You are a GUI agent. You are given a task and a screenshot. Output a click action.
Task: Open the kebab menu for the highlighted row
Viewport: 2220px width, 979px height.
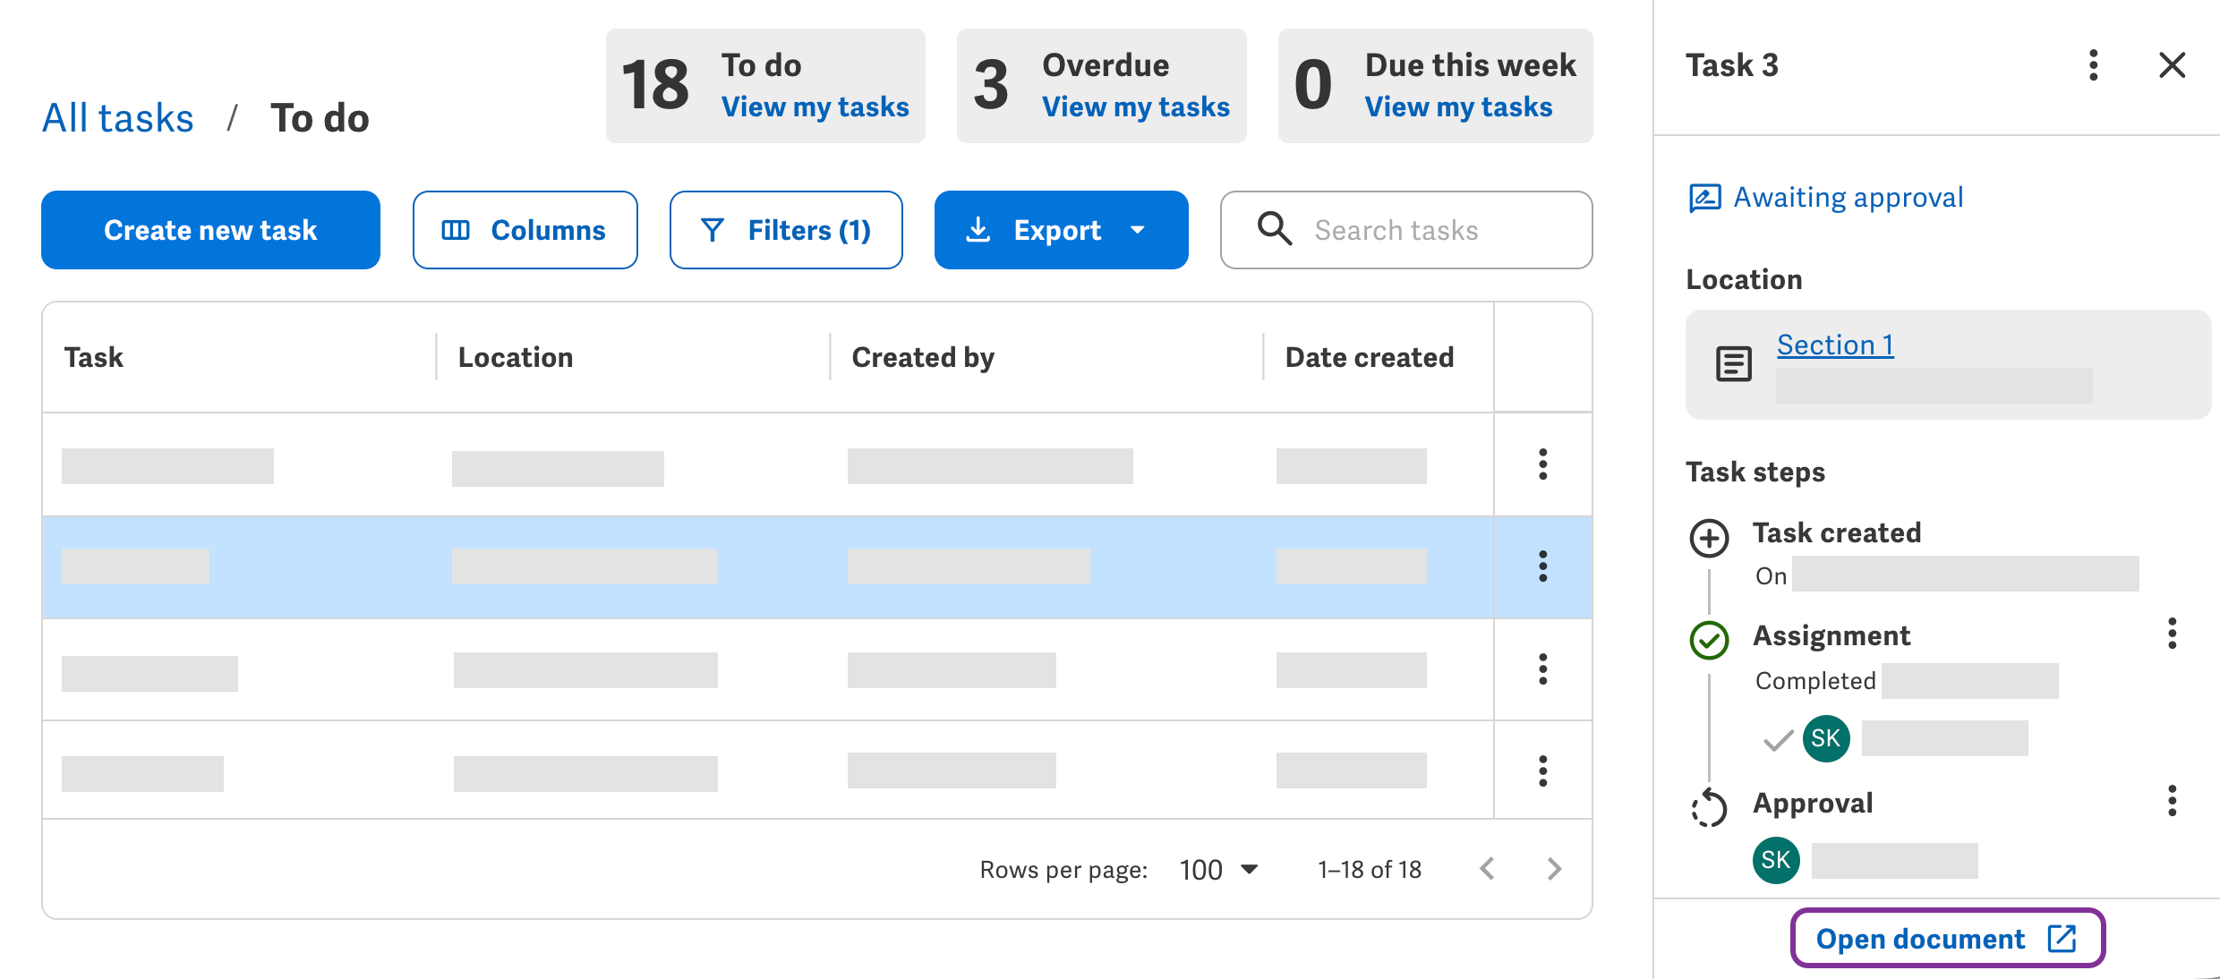[1543, 566]
